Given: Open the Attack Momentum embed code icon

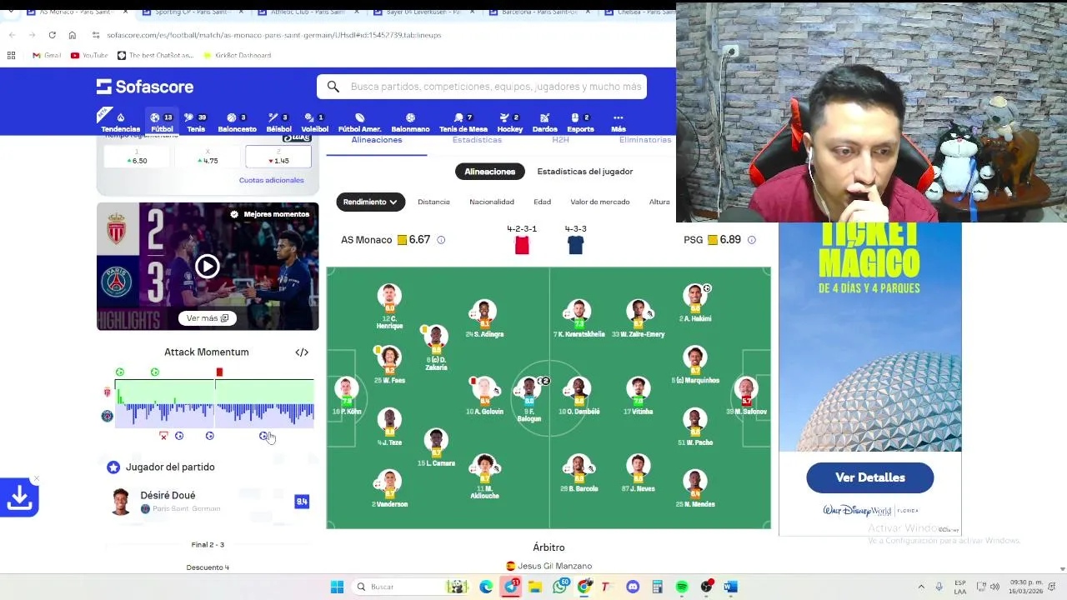Looking at the screenshot, I should 302,352.
